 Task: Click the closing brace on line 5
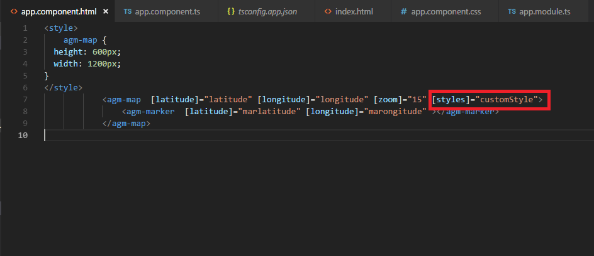pos(47,76)
